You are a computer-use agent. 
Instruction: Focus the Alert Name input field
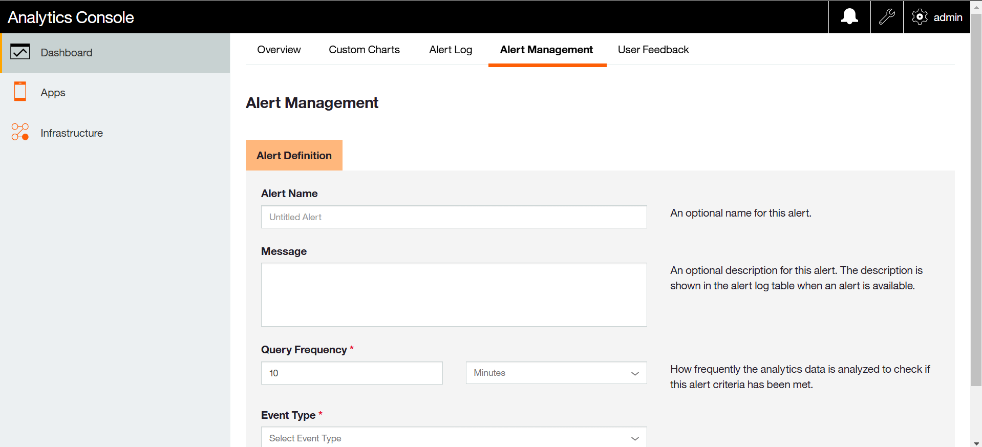(454, 217)
